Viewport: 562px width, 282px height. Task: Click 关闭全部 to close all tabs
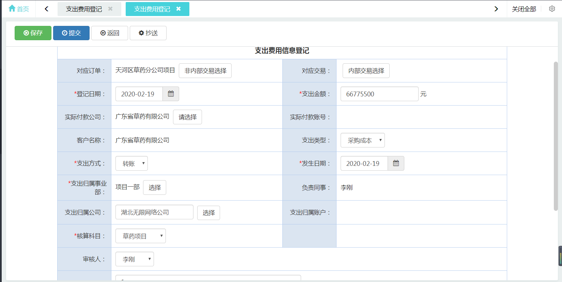pyautogui.click(x=524, y=9)
